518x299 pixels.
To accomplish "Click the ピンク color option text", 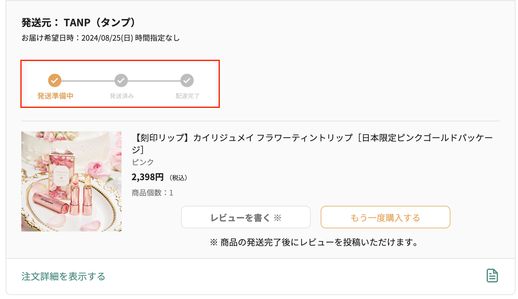I will pyautogui.click(x=143, y=162).
